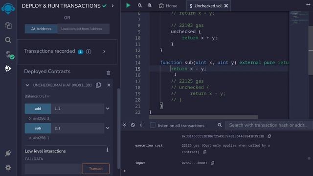Open the Remix home logo icon

click(8, 8)
